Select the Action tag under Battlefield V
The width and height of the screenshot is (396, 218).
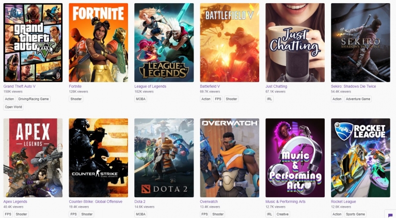click(206, 99)
